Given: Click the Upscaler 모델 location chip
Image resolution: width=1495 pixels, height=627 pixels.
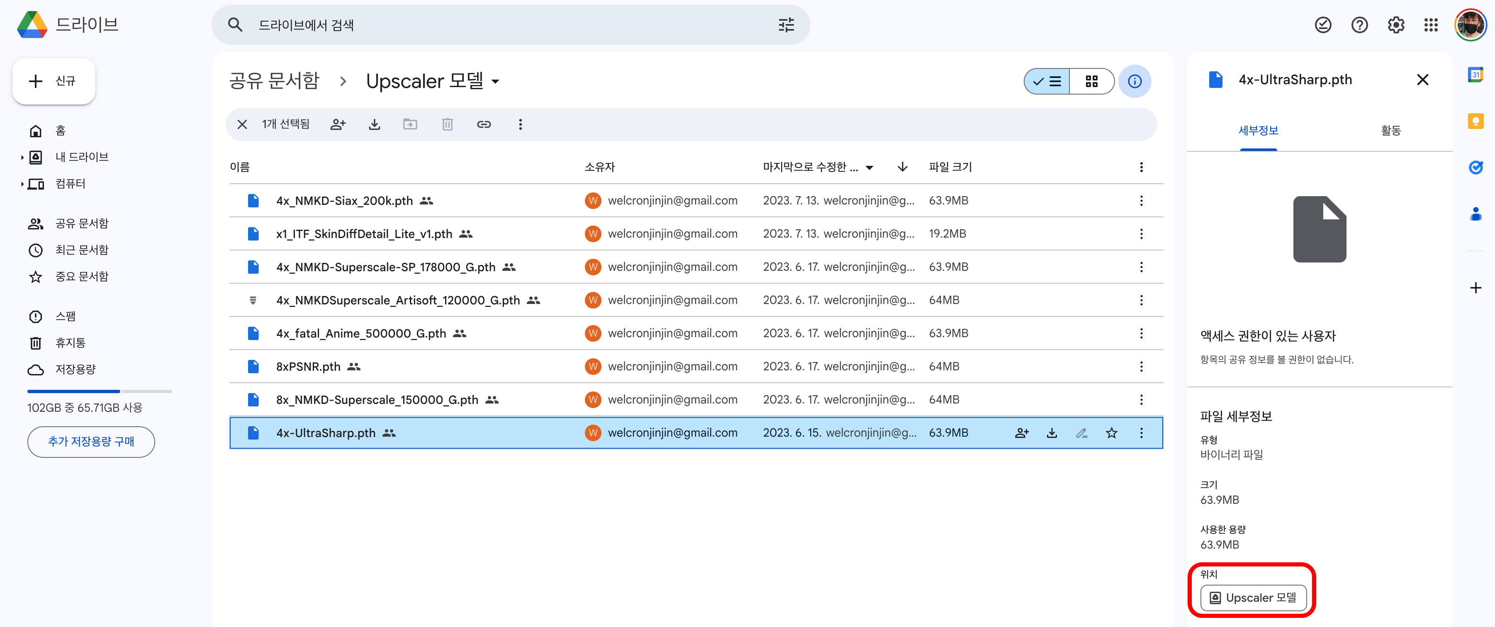Looking at the screenshot, I should pyautogui.click(x=1253, y=598).
